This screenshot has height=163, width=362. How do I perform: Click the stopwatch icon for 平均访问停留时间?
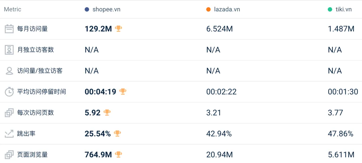tap(9, 92)
